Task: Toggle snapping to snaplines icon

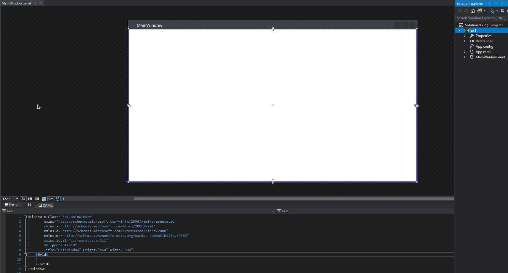Action: [x=51, y=199]
